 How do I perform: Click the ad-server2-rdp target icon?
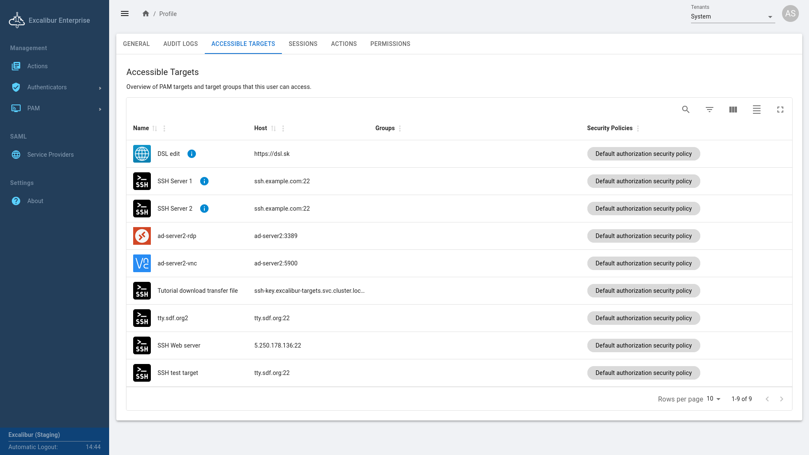(x=142, y=236)
